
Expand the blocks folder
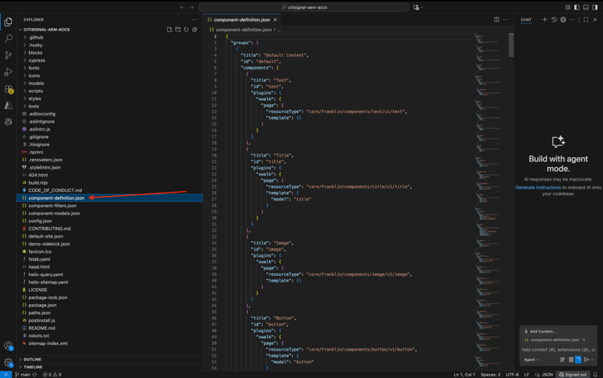coord(35,52)
